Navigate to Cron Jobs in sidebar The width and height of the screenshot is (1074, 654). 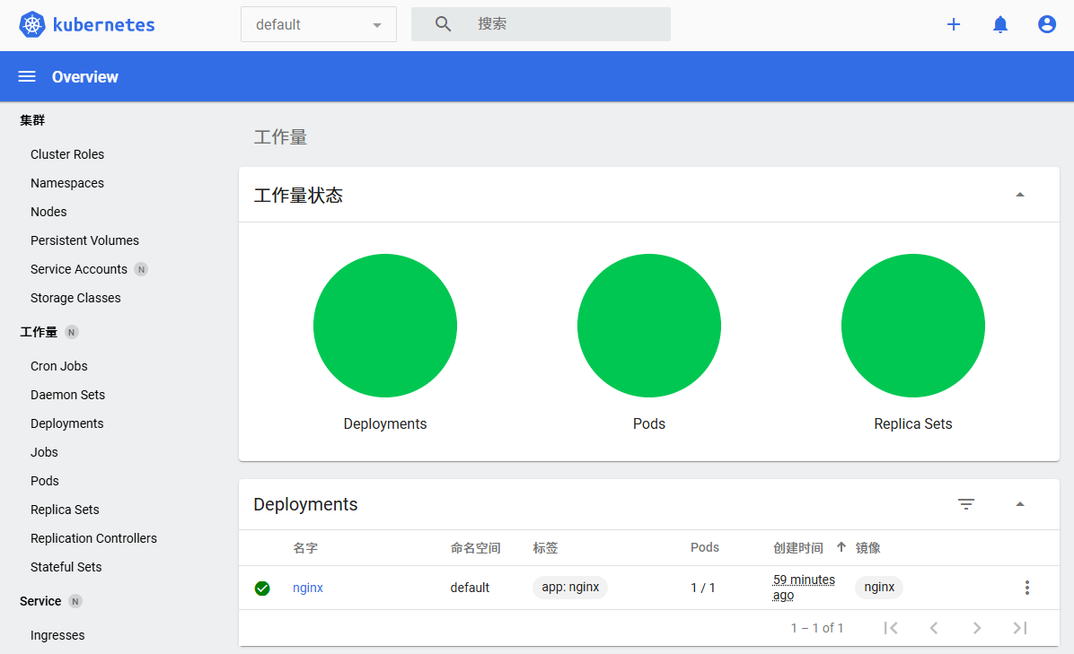pos(59,366)
